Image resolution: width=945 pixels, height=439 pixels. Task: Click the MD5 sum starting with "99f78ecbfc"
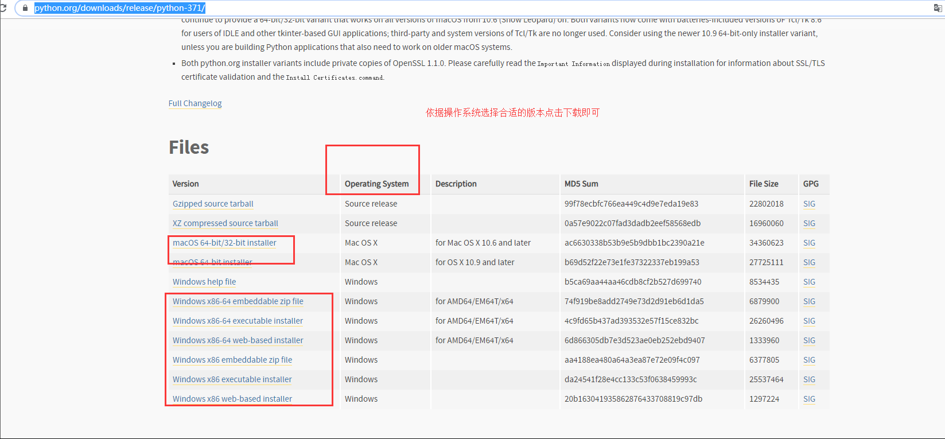coord(632,204)
